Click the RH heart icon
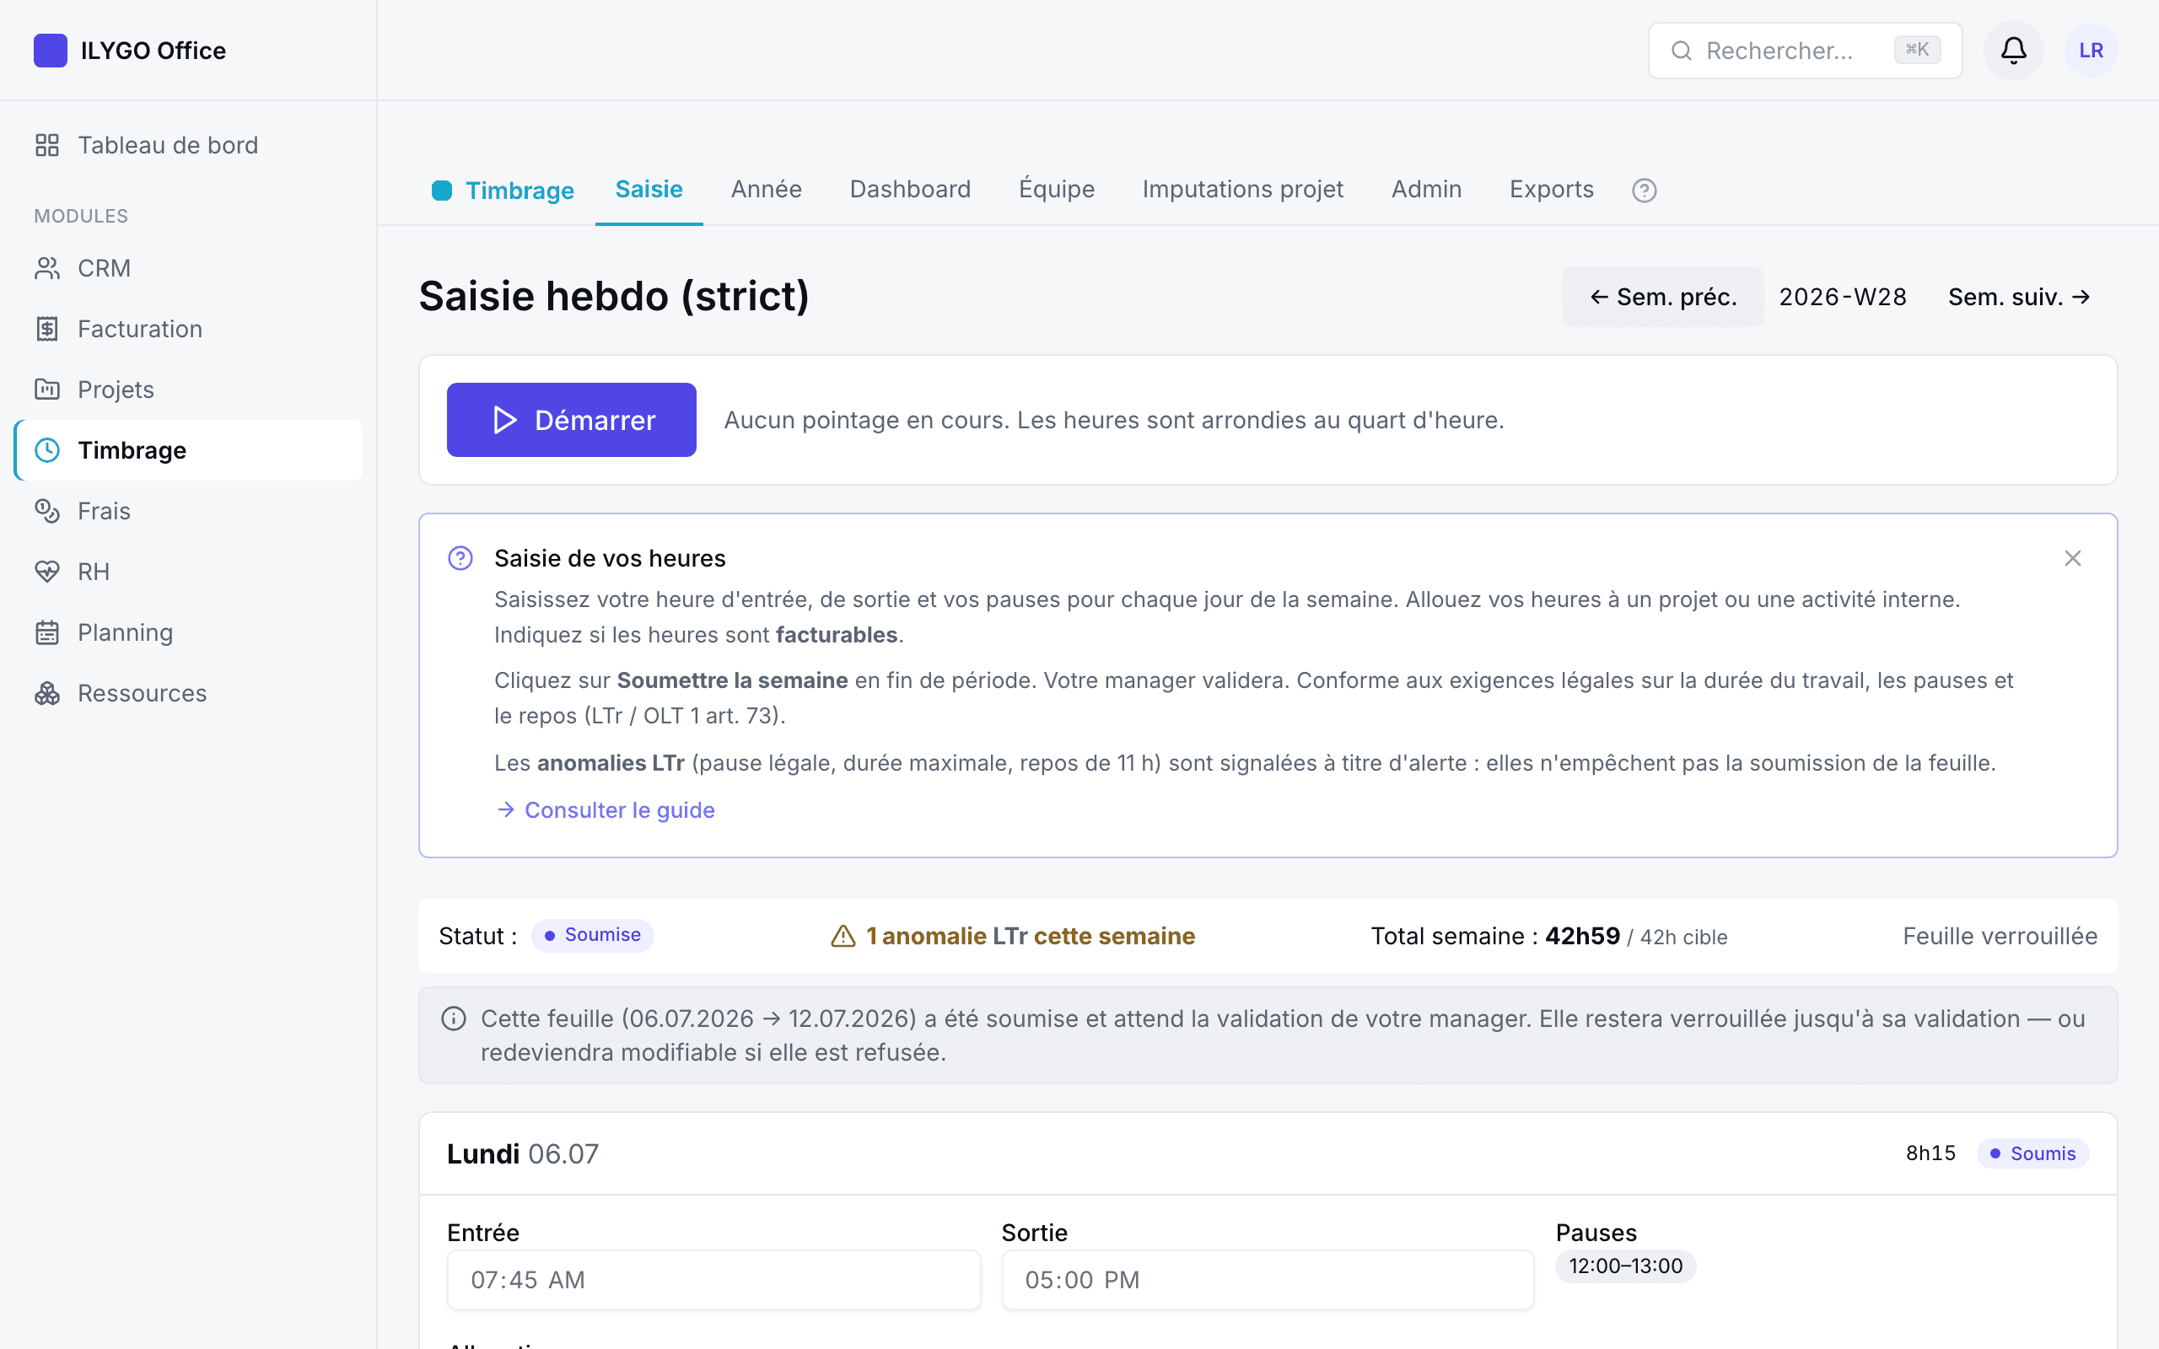 coord(47,572)
